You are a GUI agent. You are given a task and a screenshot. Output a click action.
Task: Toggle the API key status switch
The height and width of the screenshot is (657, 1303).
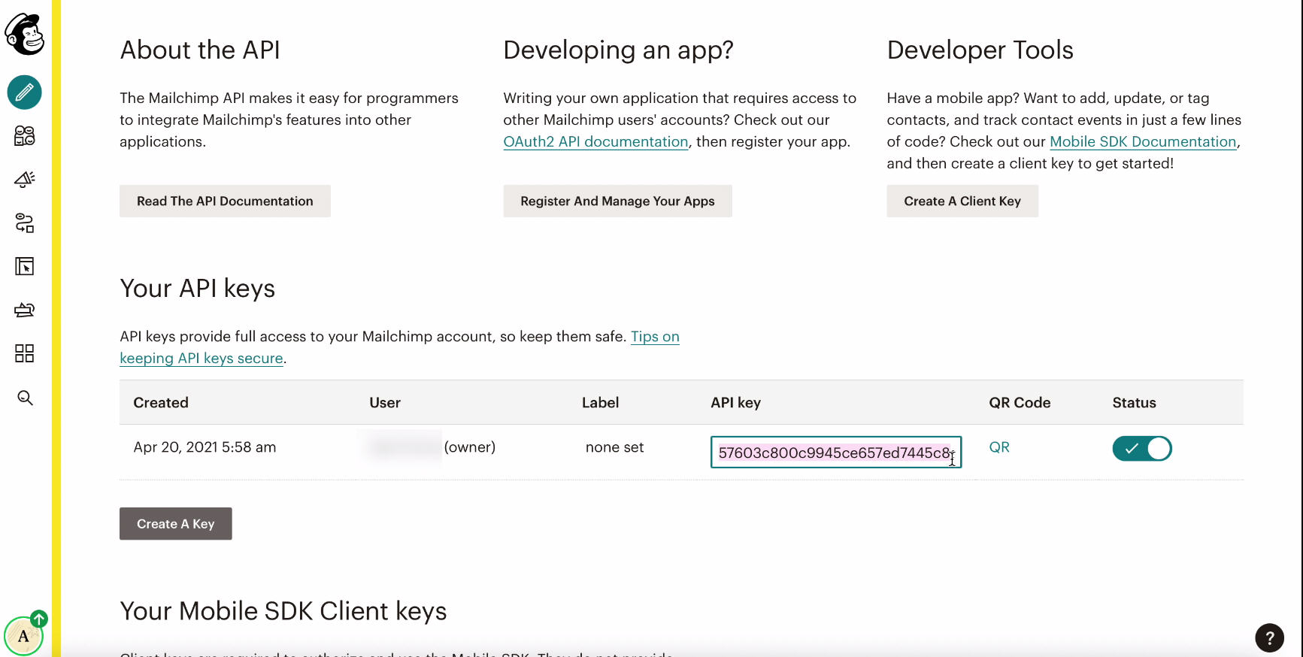[x=1142, y=449]
